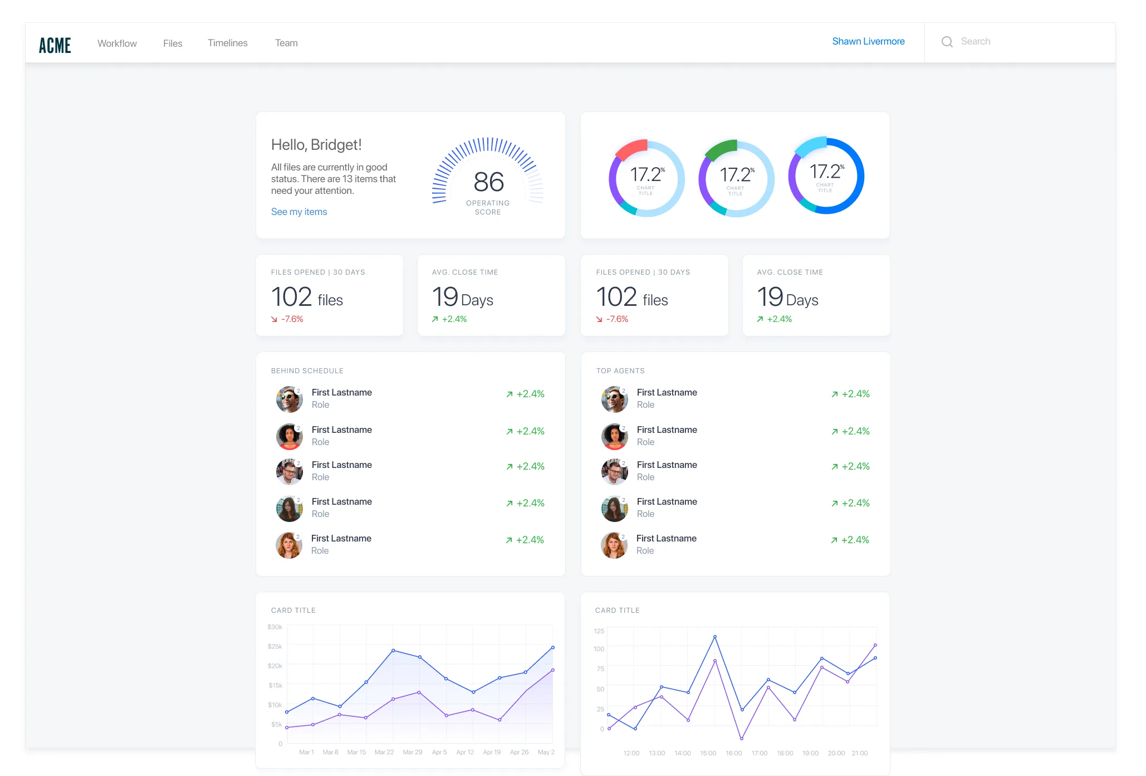Select the donut chart with green segment
Image resolution: width=1146 pixels, height=776 pixels.
click(x=736, y=178)
